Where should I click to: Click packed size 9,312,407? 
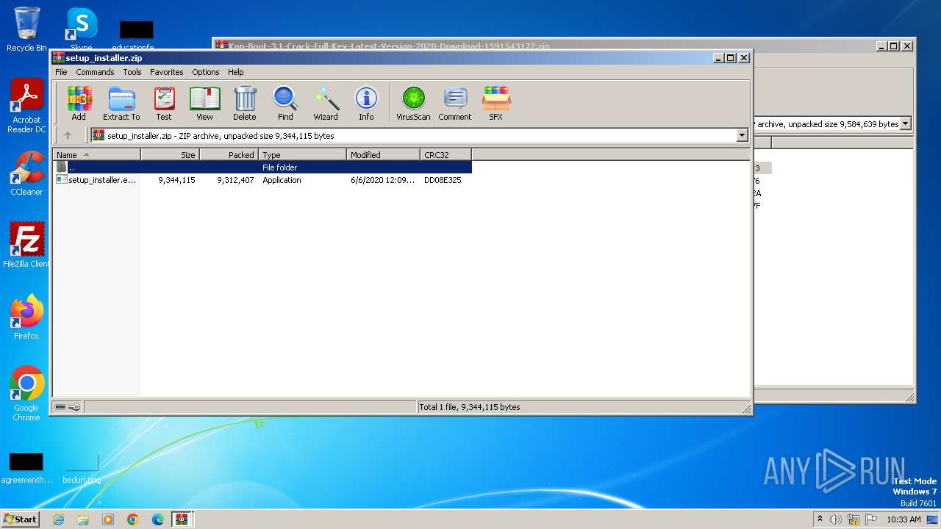pyautogui.click(x=235, y=180)
